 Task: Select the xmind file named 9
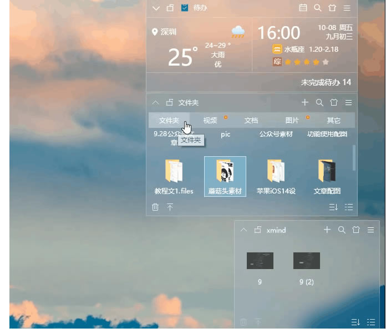coord(260,269)
